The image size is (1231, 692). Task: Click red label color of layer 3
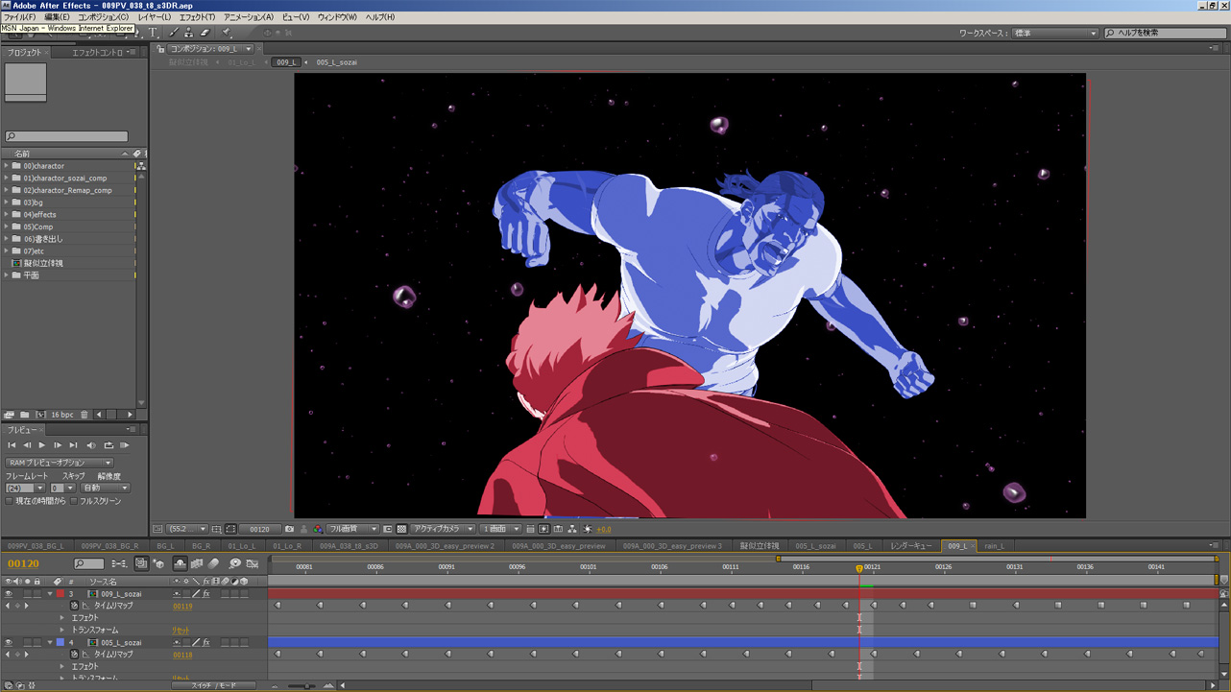pyautogui.click(x=60, y=594)
